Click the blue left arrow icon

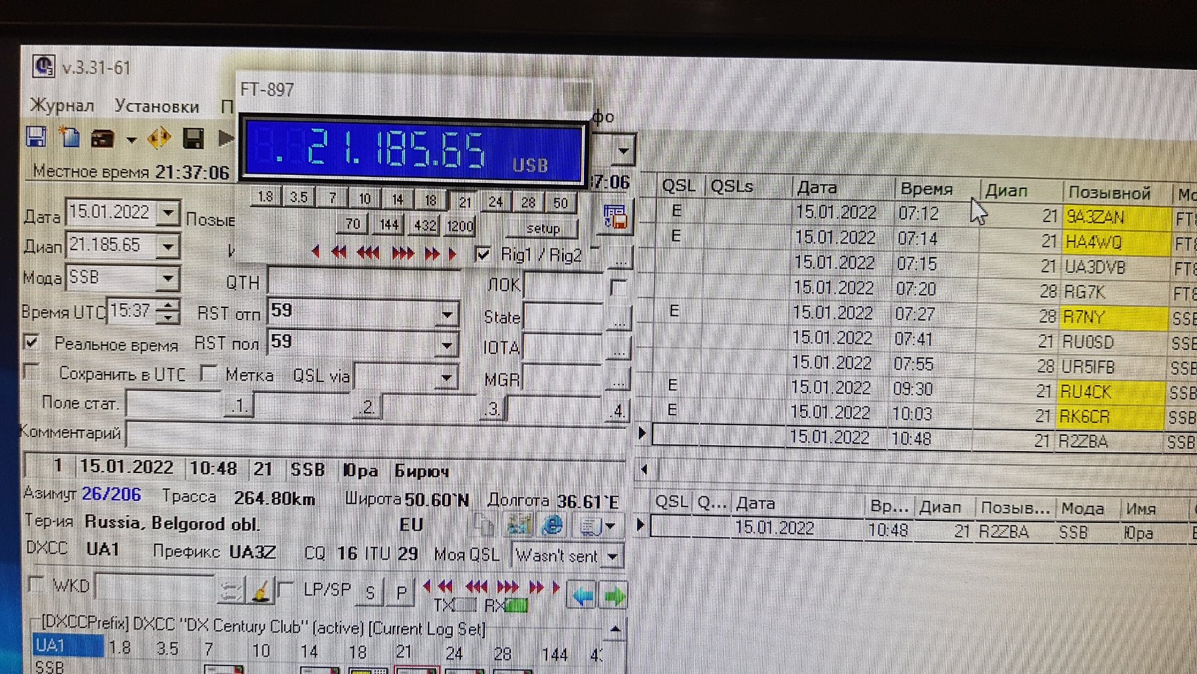pos(583,595)
